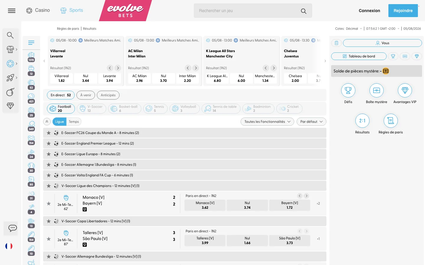Click the Connexion login button
Image resolution: width=425 pixels, height=265 pixels.
[x=370, y=11]
